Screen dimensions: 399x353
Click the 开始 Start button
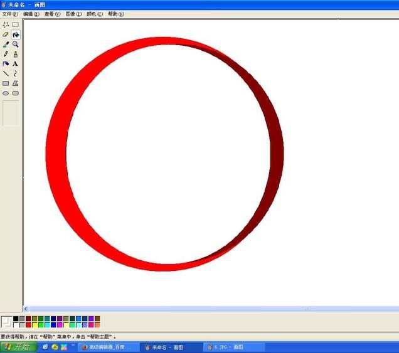point(18,347)
